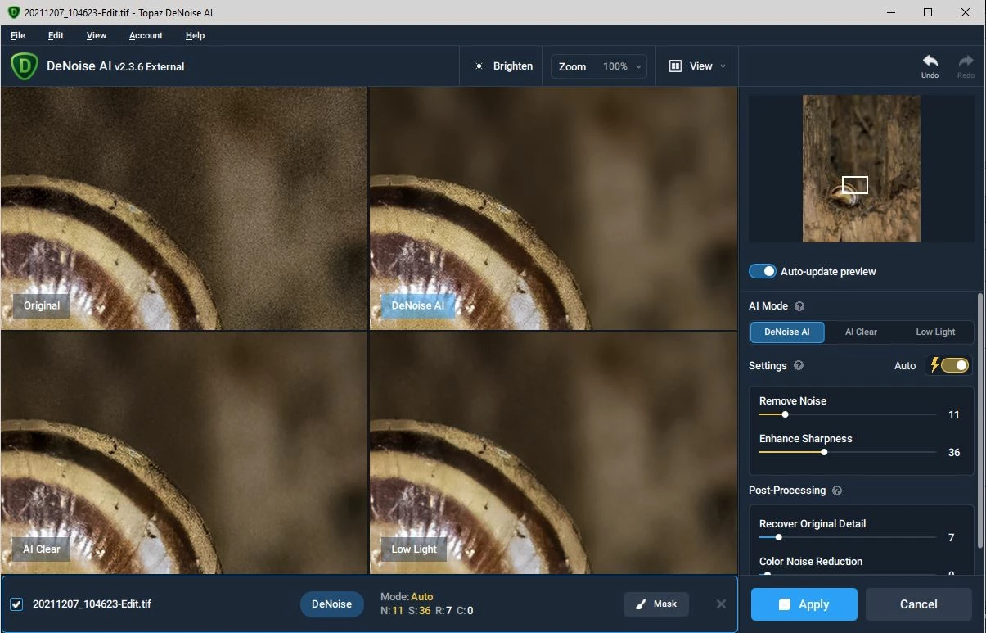Click the Brighten button

502,66
